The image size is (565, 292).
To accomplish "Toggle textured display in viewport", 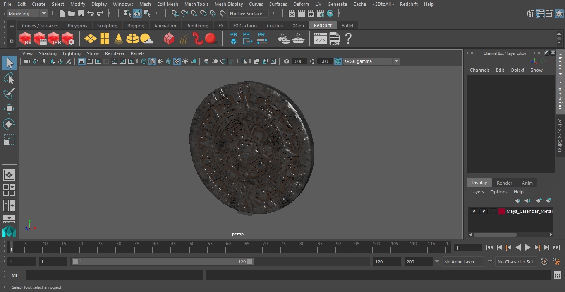I will pos(177,61).
